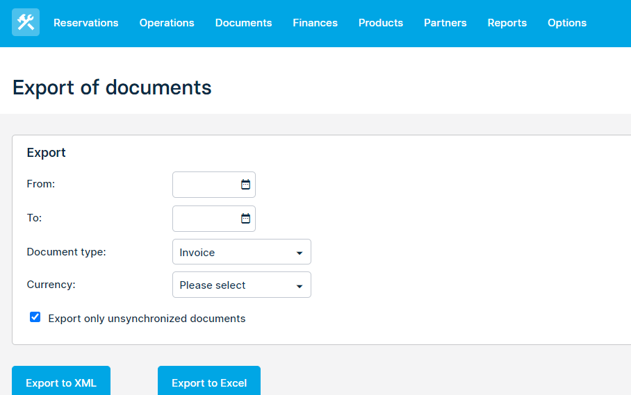Open the Operations menu
The height and width of the screenshot is (395, 631).
[x=167, y=23]
